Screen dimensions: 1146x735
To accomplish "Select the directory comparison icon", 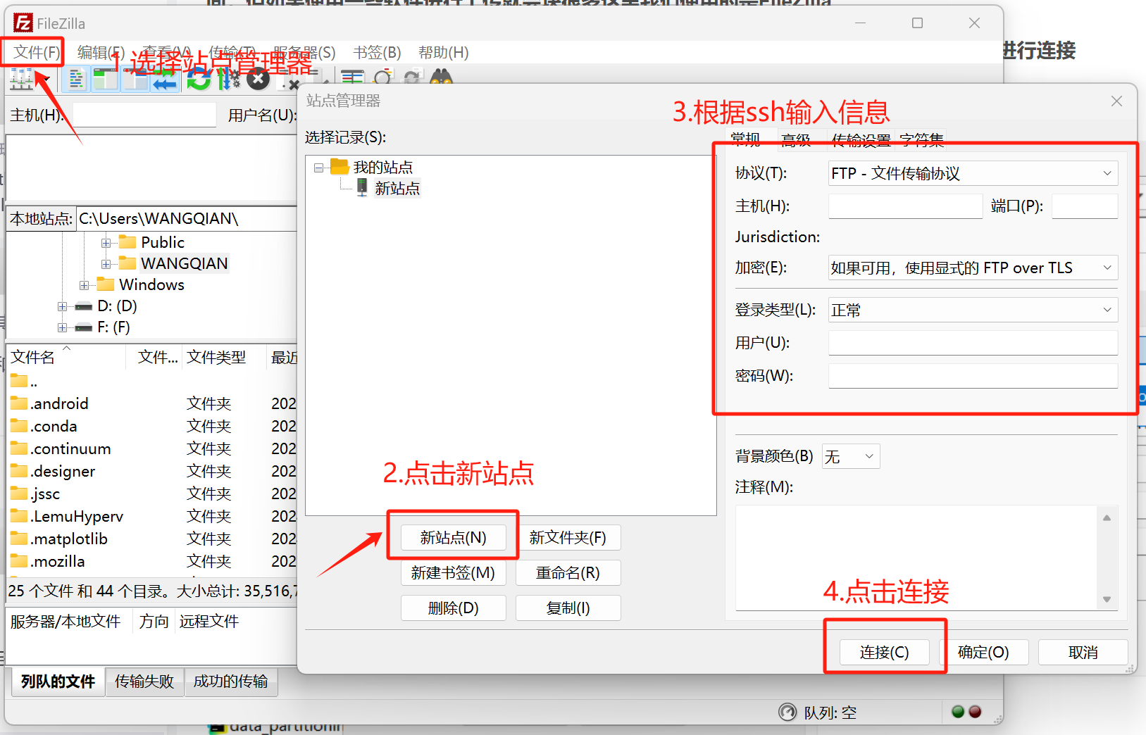I will [x=352, y=77].
